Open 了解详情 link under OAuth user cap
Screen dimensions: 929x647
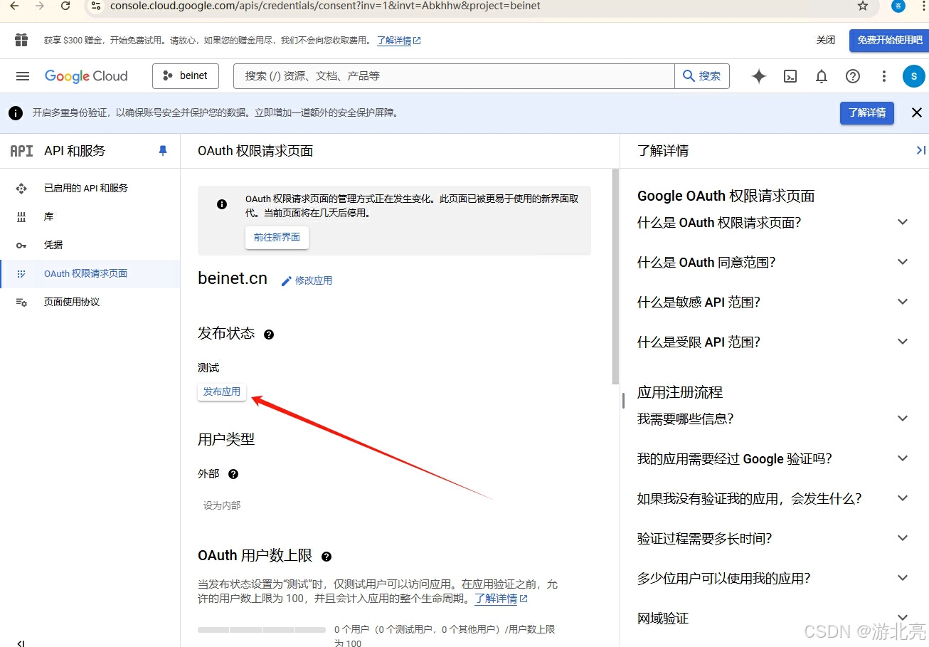pos(501,599)
